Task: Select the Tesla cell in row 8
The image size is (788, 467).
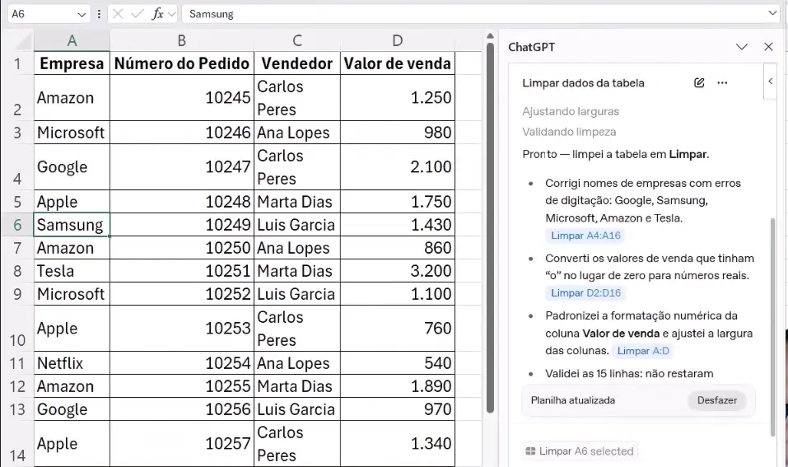Action: (x=72, y=271)
